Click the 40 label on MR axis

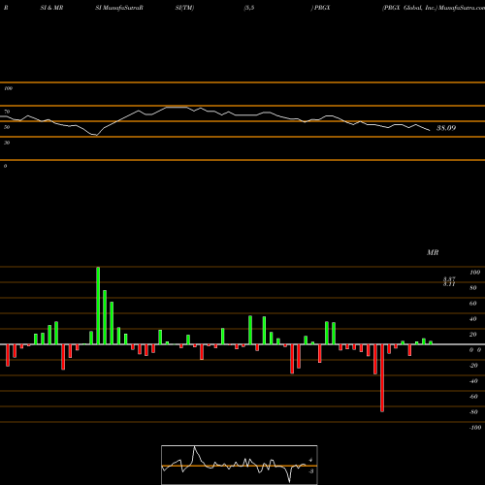pyautogui.click(x=473, y=319)
